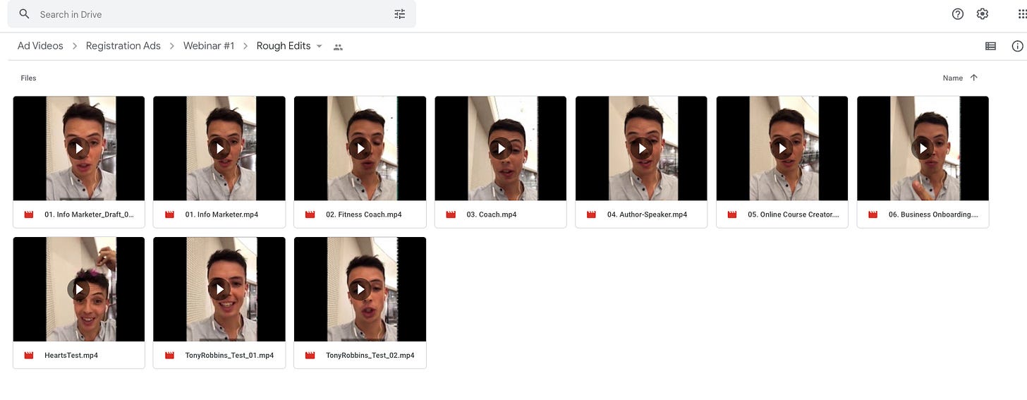This screenshot has height=400, width=1027.
Task: Click video icon of HeartsTest.mp4
Action: (29, 356)
